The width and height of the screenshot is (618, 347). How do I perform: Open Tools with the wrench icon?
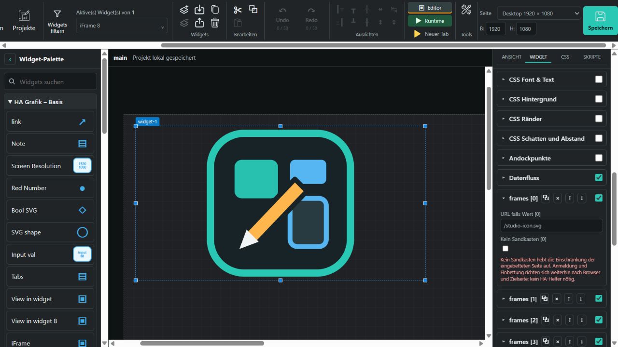466,10
